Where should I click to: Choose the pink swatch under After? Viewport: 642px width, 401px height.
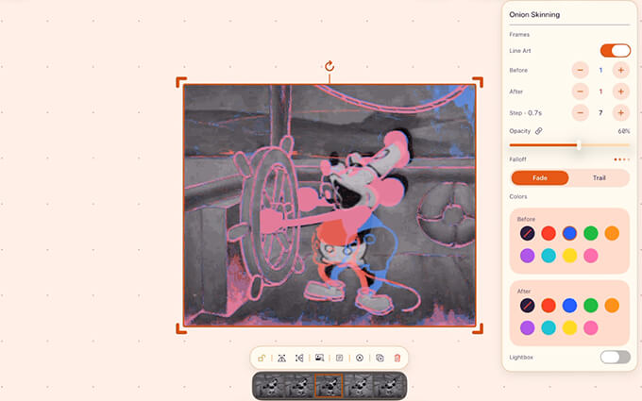[x=591, y=327]
